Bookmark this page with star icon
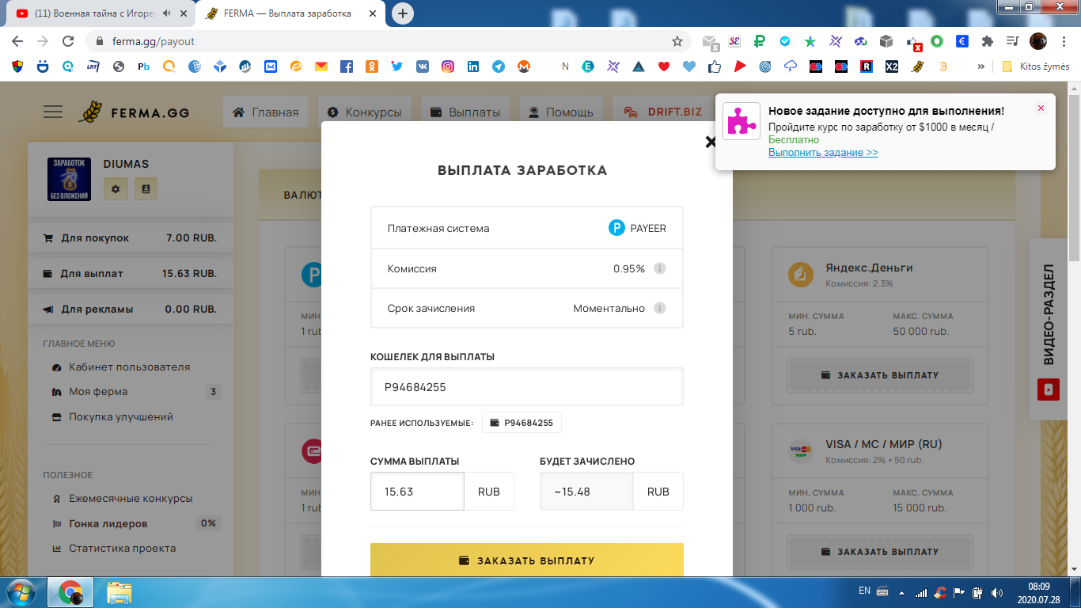The height and width of the screenshot is (608, 1081). pyautogui.click(x=677, y=41)
